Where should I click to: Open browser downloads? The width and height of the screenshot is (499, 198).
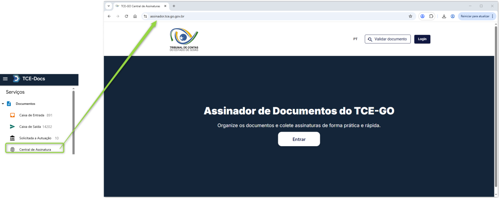(x=444, y=16)
